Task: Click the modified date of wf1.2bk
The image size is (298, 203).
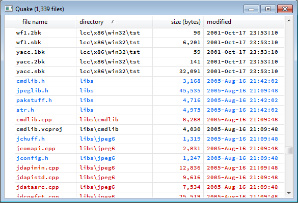Action: 242,33
